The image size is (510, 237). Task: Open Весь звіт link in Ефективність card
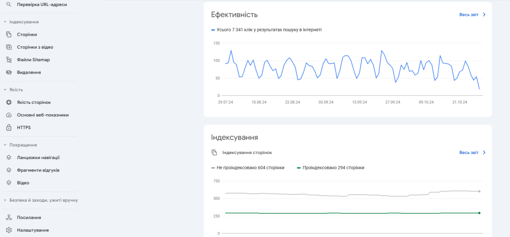472,15
